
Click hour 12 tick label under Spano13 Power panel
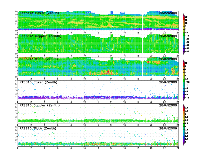[98, 32]
